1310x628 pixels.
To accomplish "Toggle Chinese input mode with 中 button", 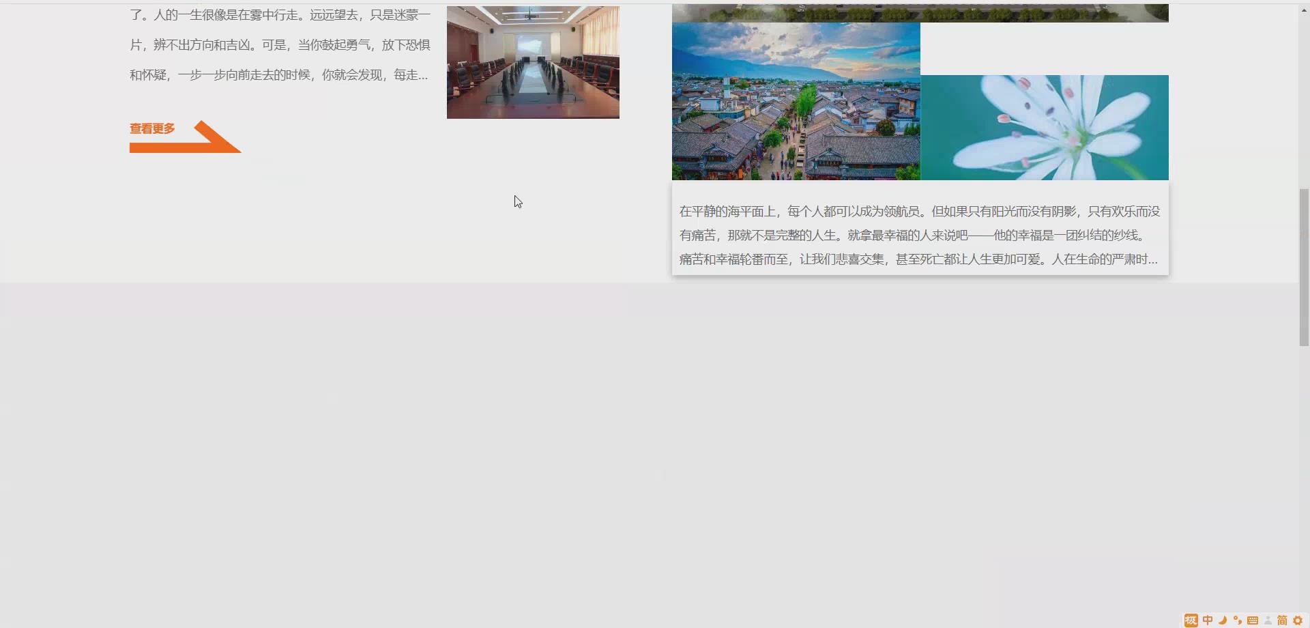I will 1208,620.
